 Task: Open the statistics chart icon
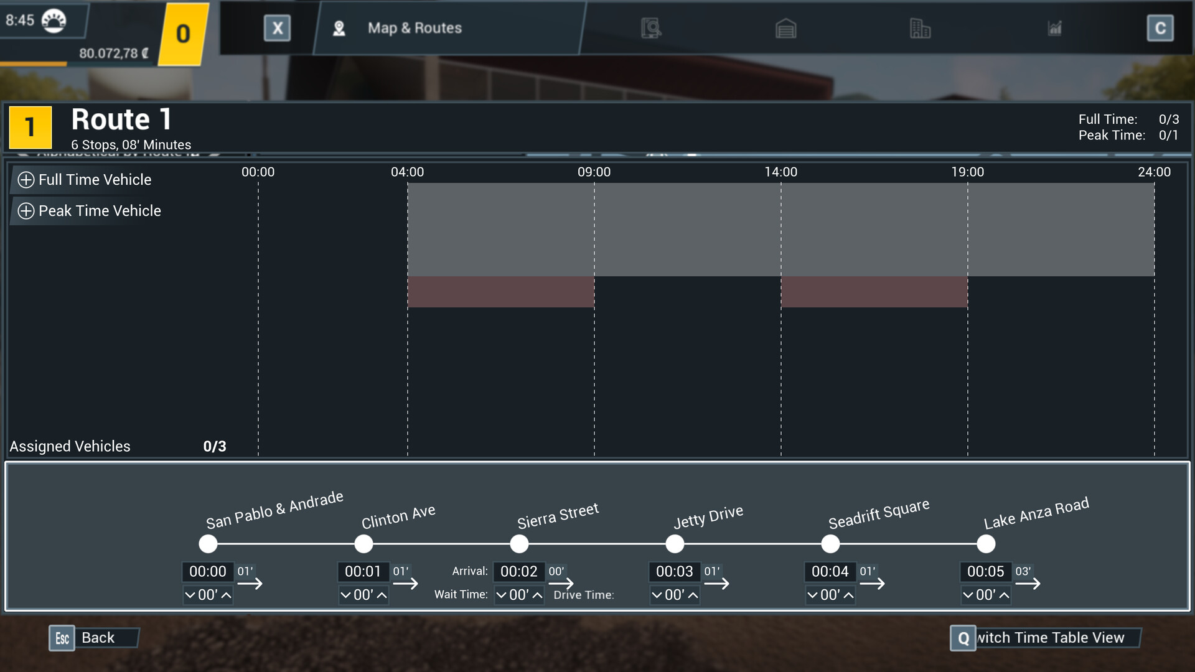click(1054, 28)
